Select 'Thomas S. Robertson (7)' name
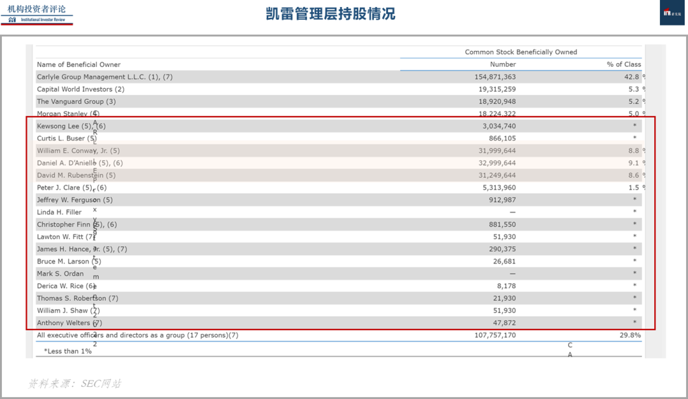688x399 pixels. tap(78, 298)
